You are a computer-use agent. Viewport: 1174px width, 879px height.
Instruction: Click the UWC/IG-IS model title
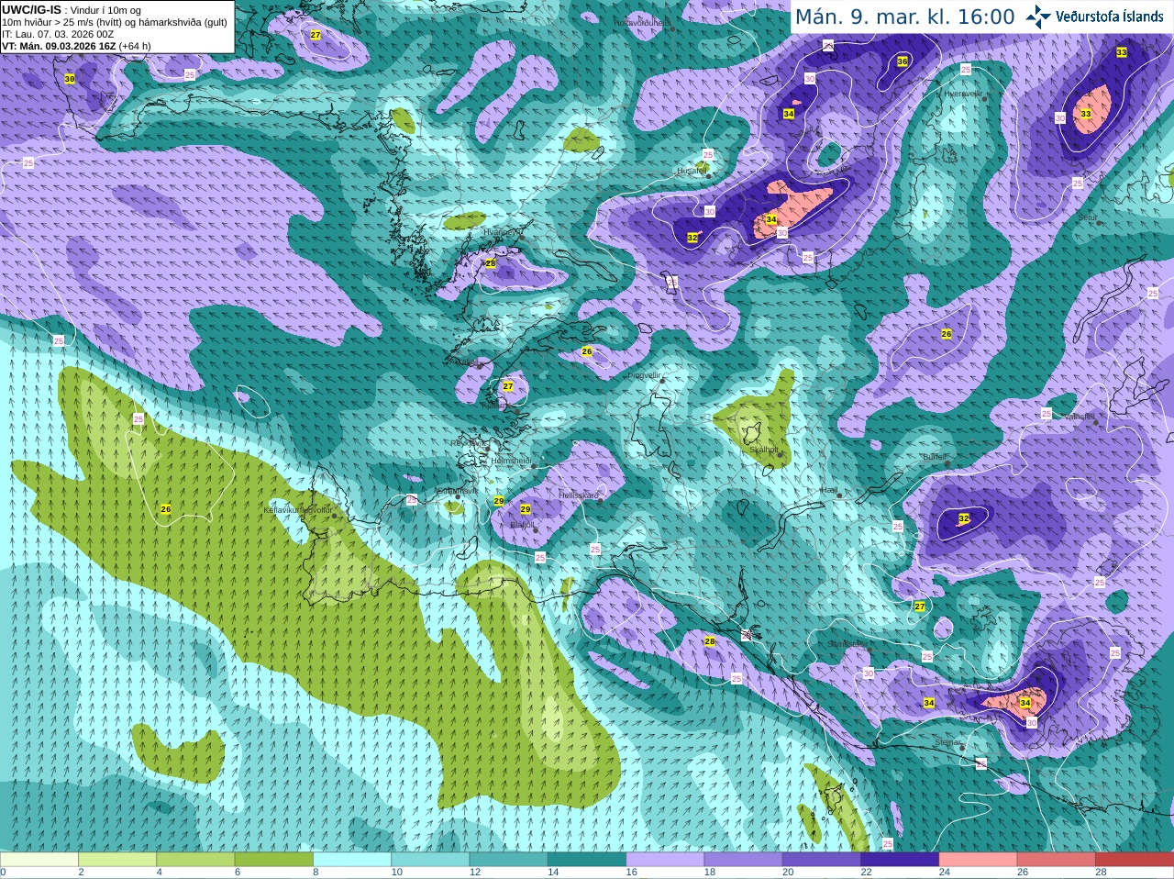[32, 9]
